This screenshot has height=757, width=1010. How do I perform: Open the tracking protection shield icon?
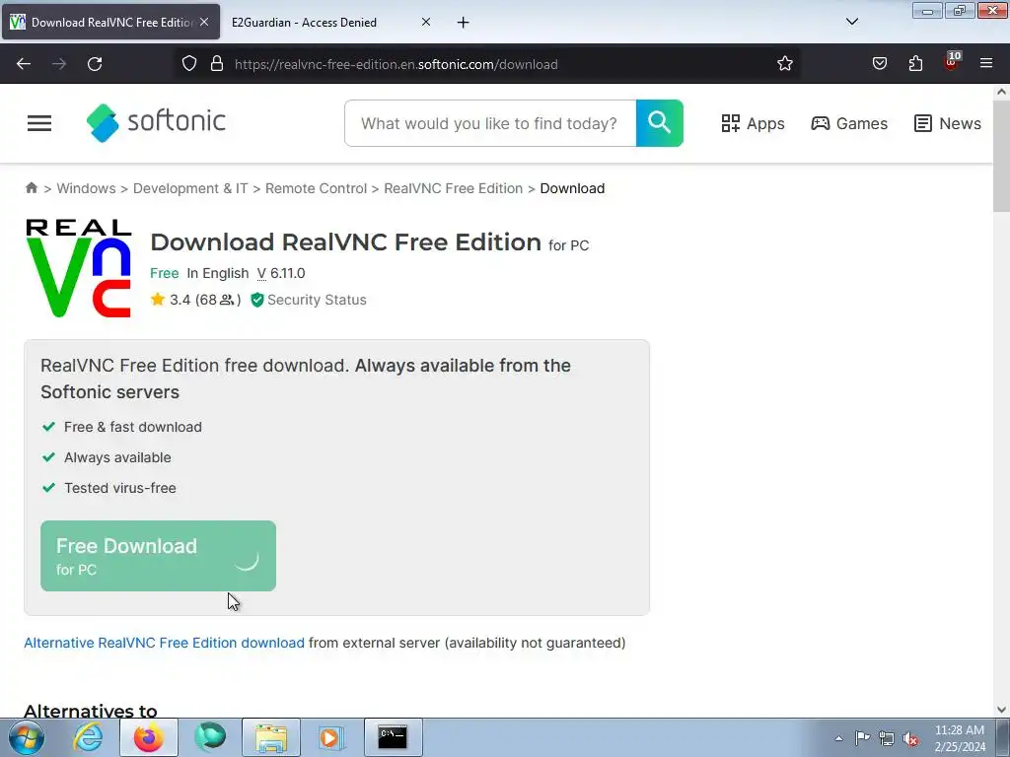point(188,64)
